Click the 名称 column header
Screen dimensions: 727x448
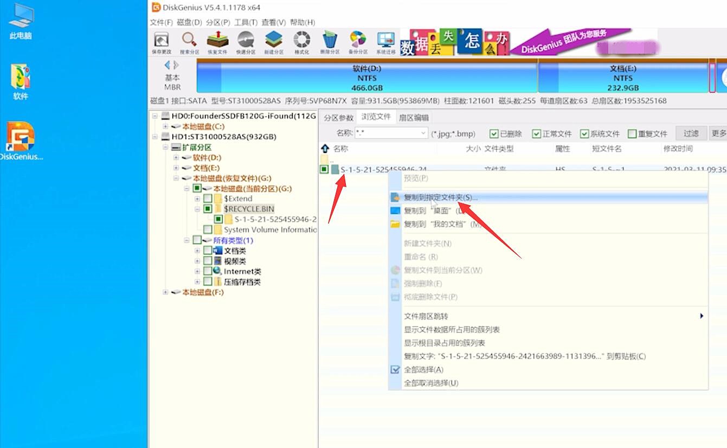pos(340,149)
